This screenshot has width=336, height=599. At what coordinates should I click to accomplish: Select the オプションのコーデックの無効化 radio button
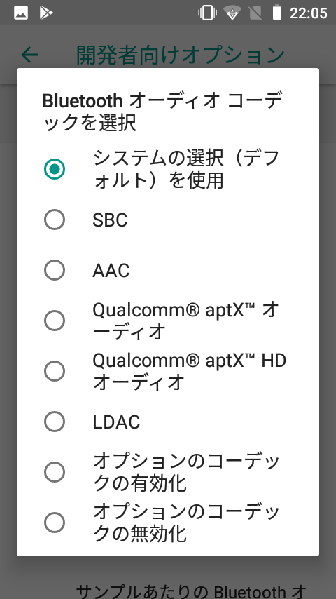[55, 523]
